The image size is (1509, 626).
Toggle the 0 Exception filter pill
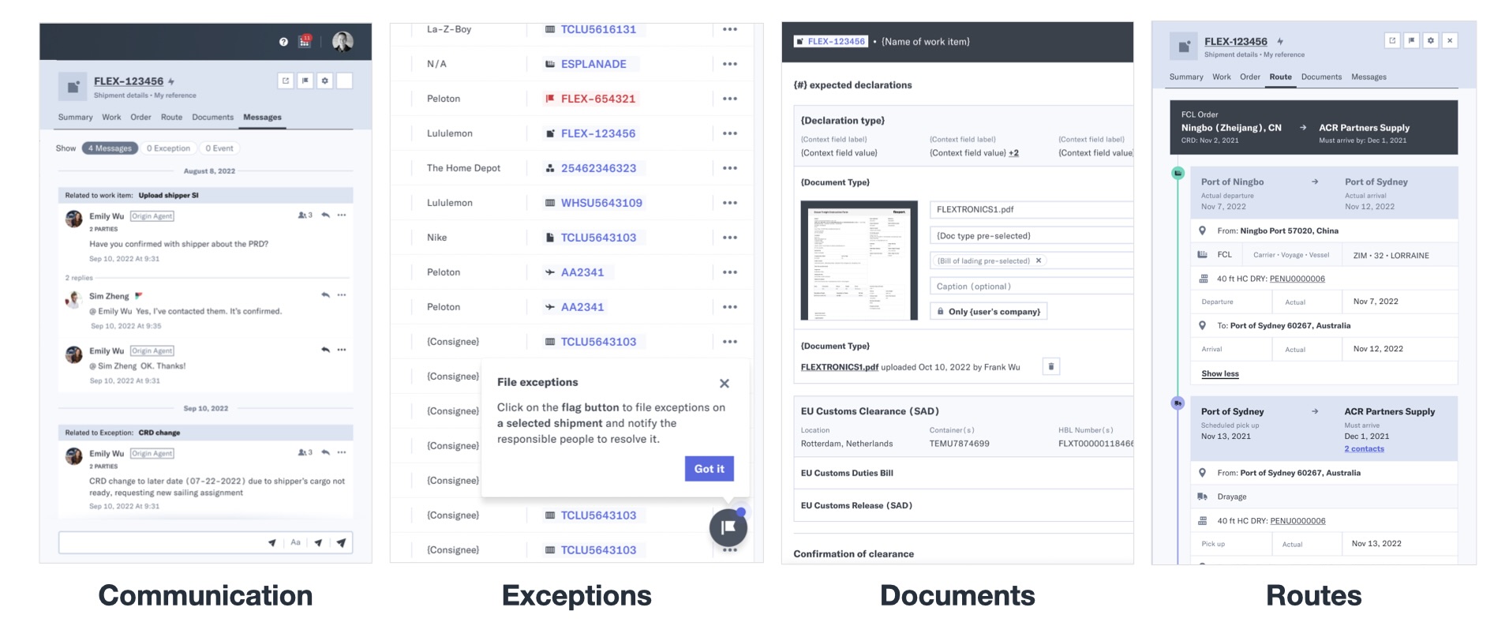168,148
